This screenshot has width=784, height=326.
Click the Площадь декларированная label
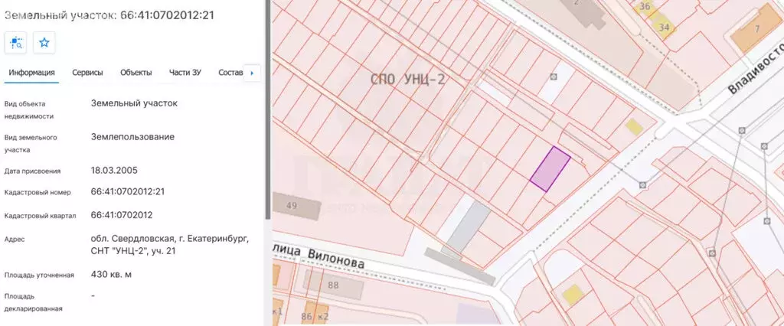(x=34, y=302)
